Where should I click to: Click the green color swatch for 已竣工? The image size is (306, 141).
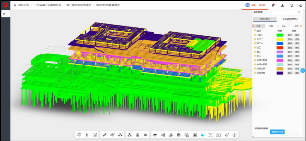280,35
